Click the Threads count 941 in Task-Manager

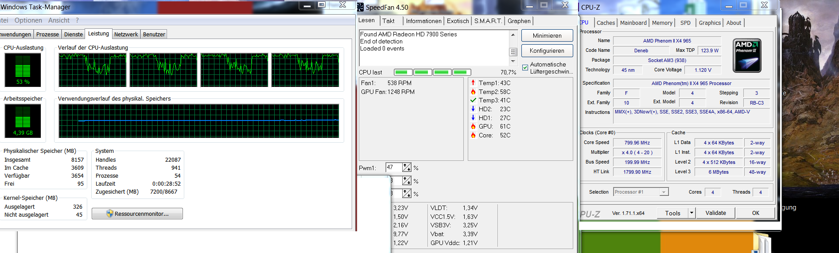pos(176,168)
